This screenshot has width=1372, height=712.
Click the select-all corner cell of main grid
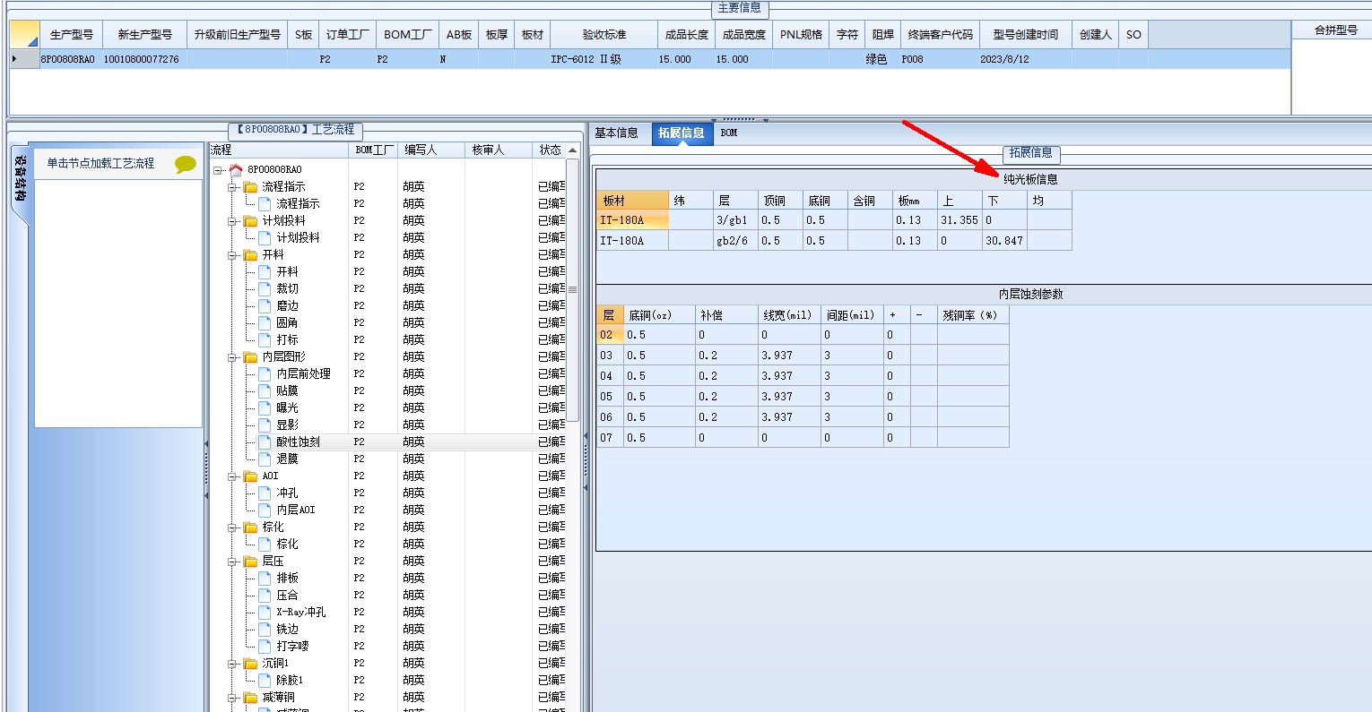point(24,35)
